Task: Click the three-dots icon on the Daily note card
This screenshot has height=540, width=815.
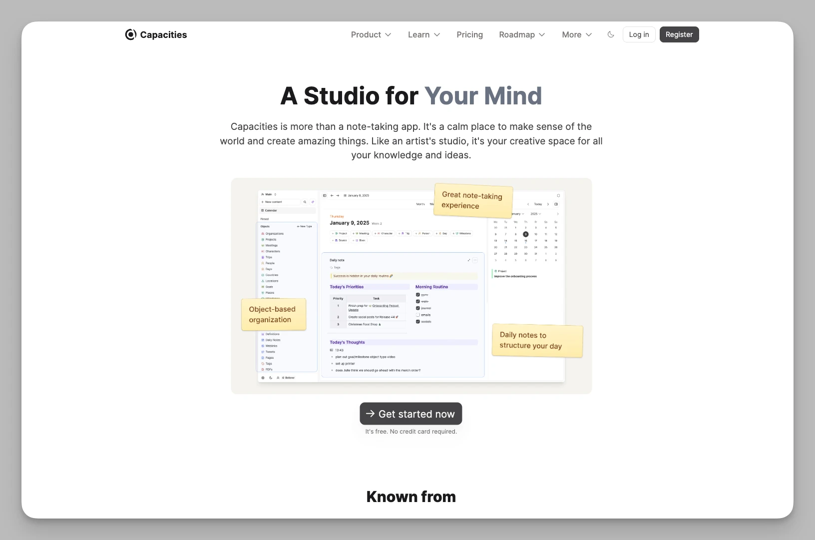Action: [x=475, y=260]
